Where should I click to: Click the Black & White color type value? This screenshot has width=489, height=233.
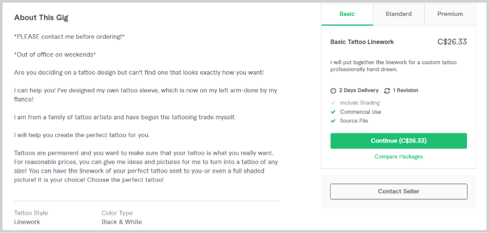coord(122,222)
